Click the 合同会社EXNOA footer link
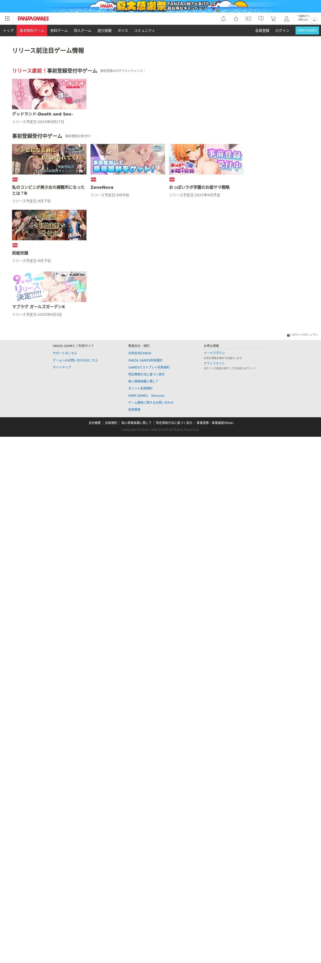 (140, 353)
